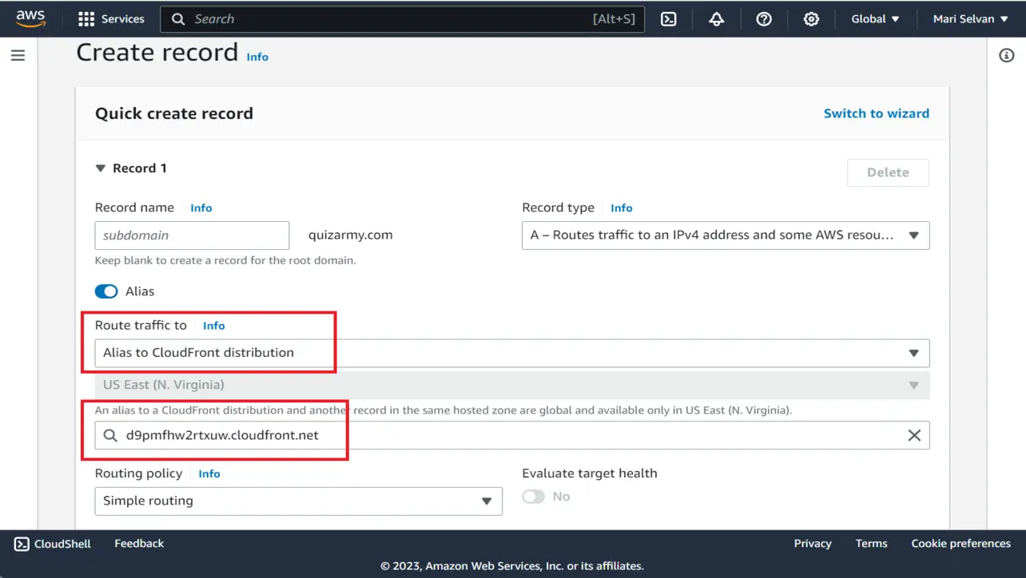
Task: Open the AWS home logo
Action: (x=30, y=18)
